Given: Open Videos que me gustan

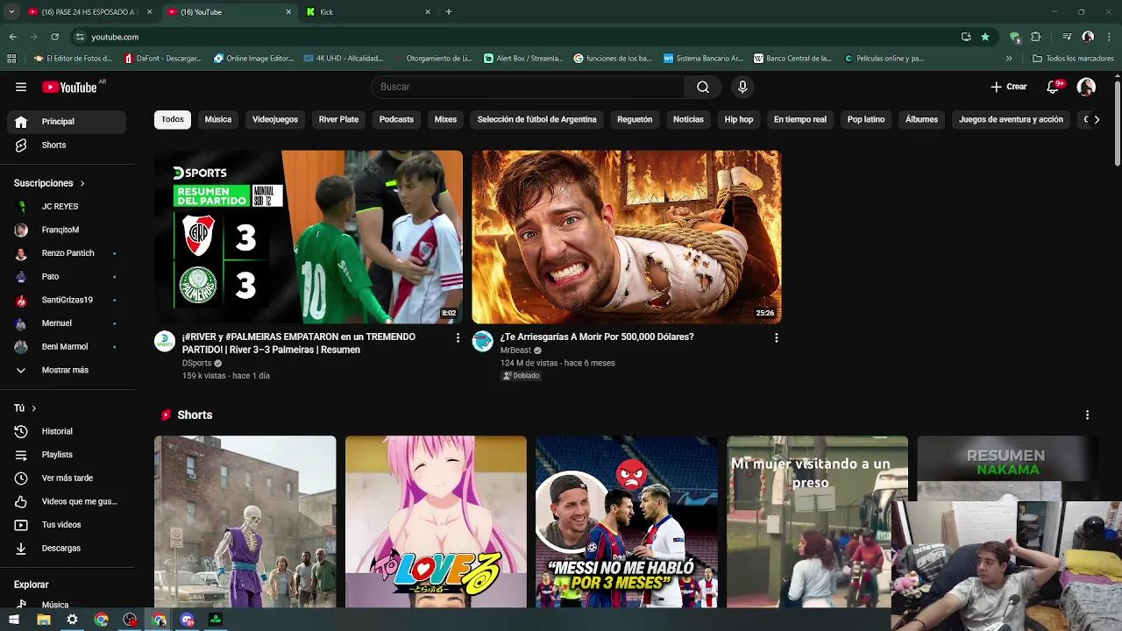Looking at the screenshot, I should [67, 501].
